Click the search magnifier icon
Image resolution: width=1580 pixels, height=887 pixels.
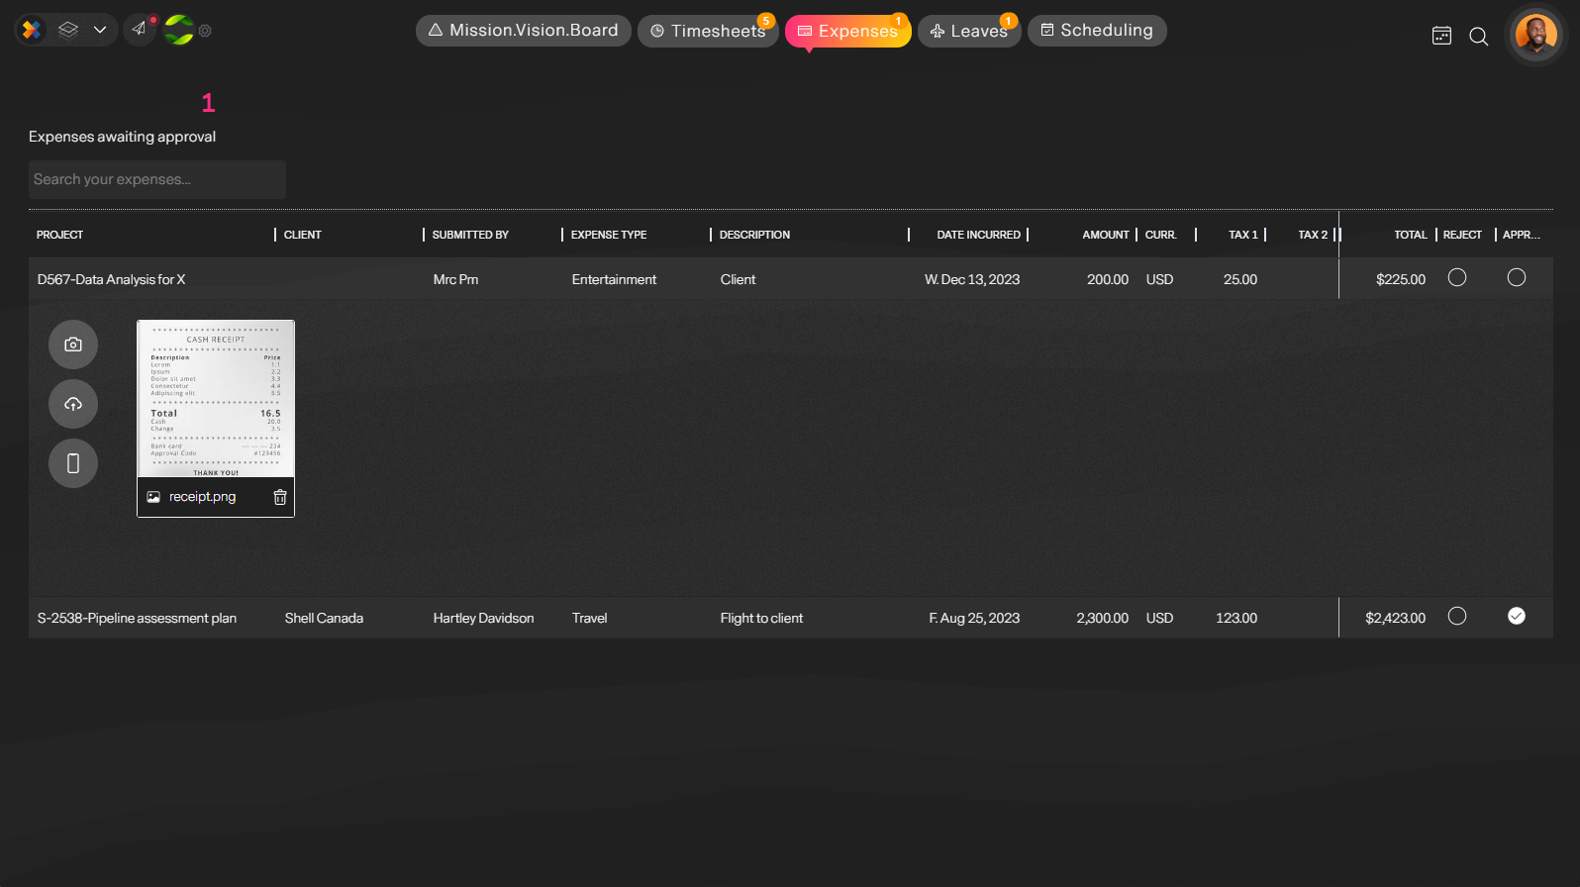point(1478,37)
